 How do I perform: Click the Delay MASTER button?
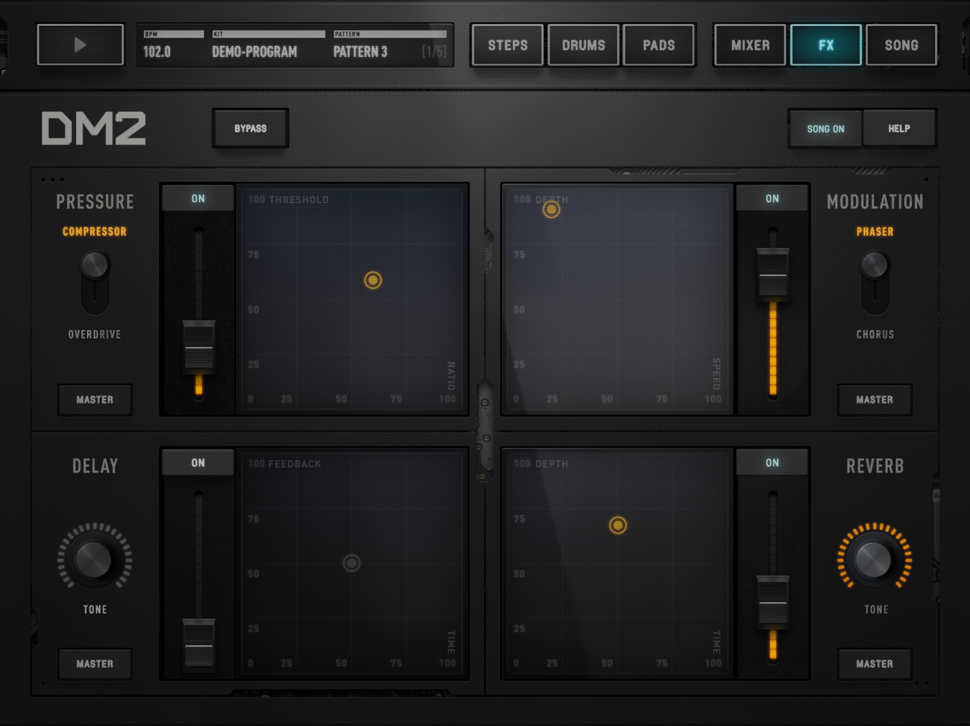(x=95, y=664)
